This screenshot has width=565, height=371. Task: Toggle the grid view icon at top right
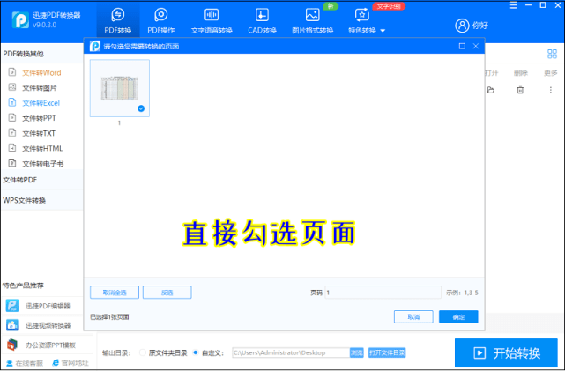pos(552,54)
